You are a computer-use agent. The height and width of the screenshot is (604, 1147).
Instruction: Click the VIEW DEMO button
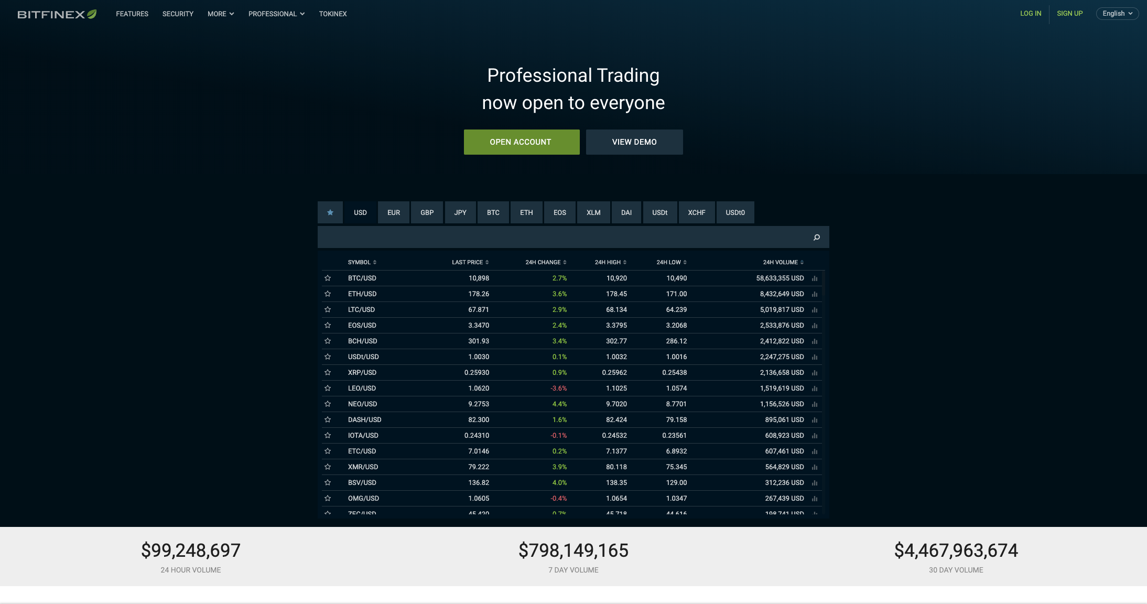634,142
